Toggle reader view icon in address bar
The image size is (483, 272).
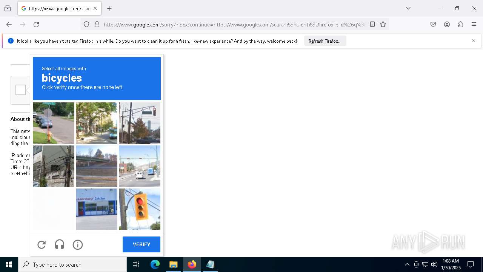click(x=372, y=25)
